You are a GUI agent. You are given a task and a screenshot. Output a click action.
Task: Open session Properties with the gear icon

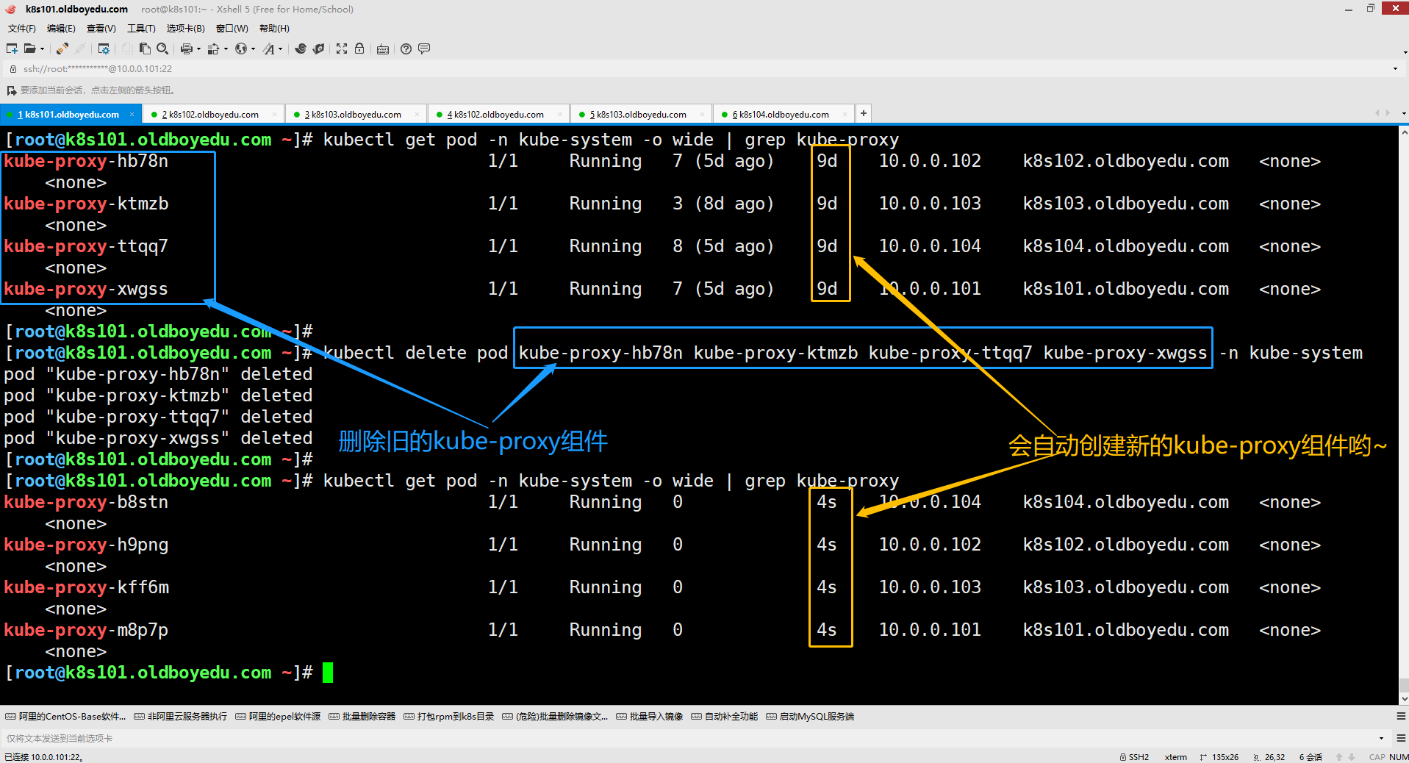104,49
